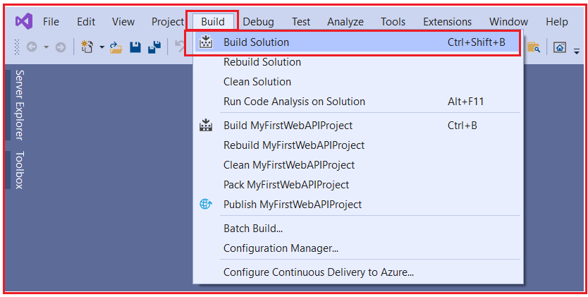This screenshot has height=297, width=588.
Task: Open the Edit menu
Action: tap(86, 22)
